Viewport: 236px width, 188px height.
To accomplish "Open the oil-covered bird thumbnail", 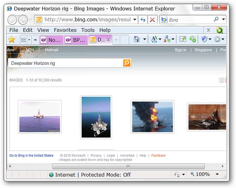I will (x=207, y=117).
